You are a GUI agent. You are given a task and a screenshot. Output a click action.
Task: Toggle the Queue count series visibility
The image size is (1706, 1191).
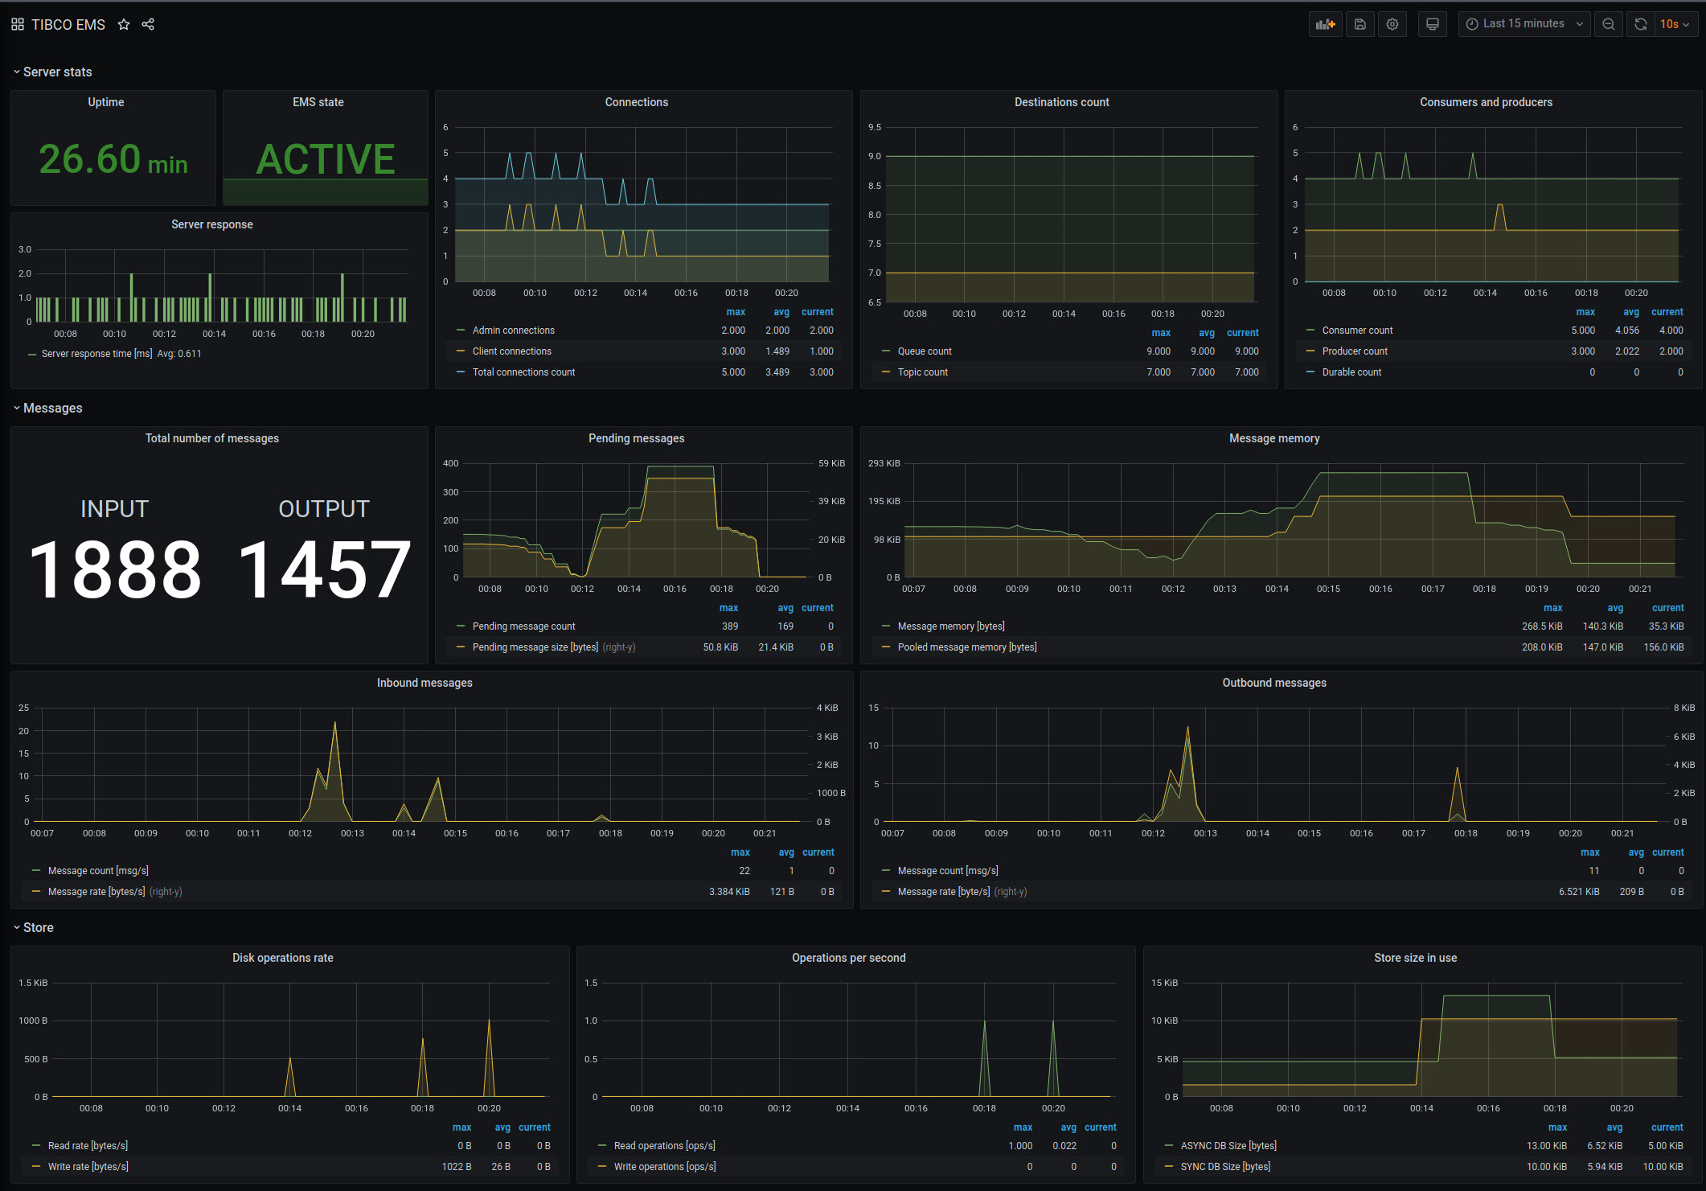[x=924, y=351]
